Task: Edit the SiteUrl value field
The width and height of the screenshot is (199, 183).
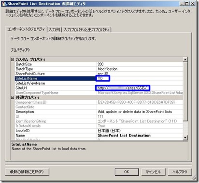Action: 140,88
